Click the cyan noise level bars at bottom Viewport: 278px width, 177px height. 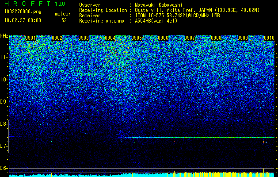pyautogui.click(x=65, y=175)
